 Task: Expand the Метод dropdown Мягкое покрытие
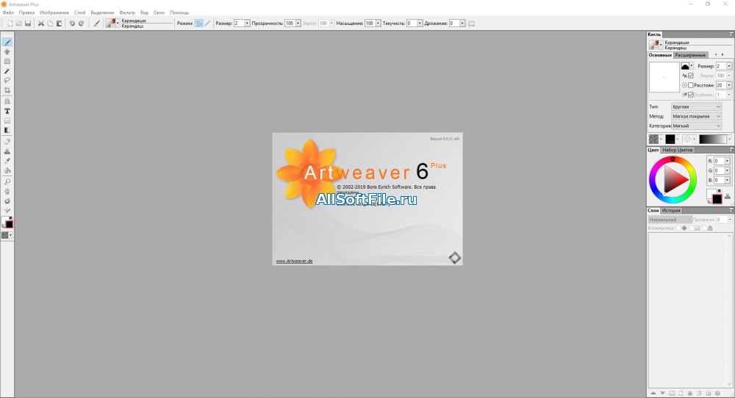pyautogui.click(x=697, y=116)
